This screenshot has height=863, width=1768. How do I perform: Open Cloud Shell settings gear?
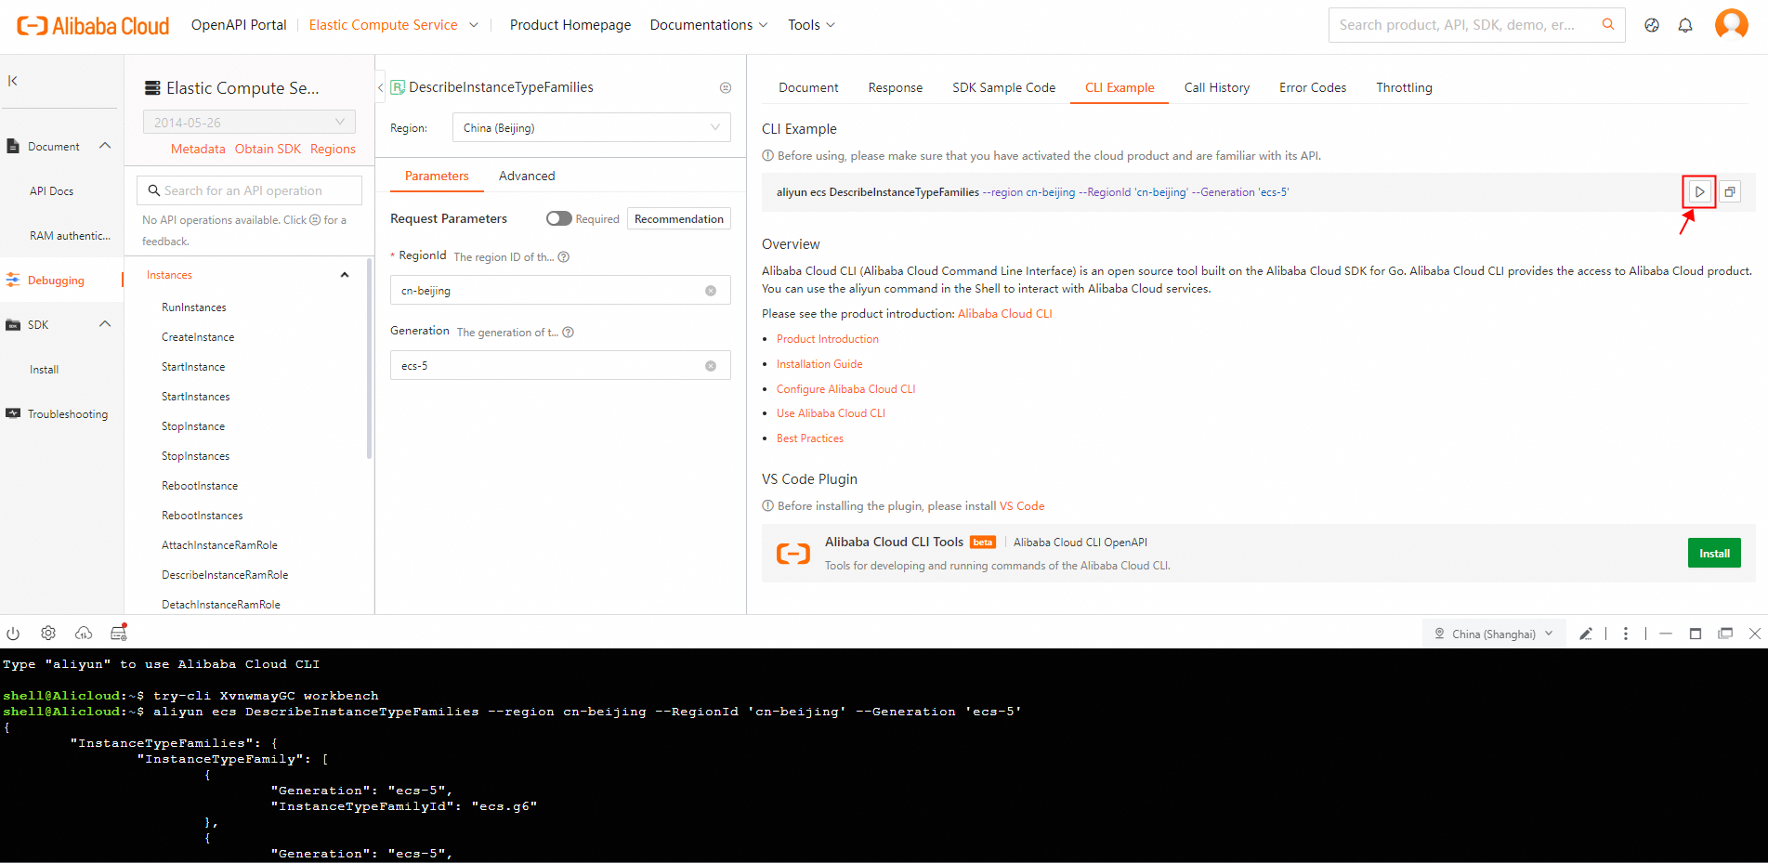[48, 634]
